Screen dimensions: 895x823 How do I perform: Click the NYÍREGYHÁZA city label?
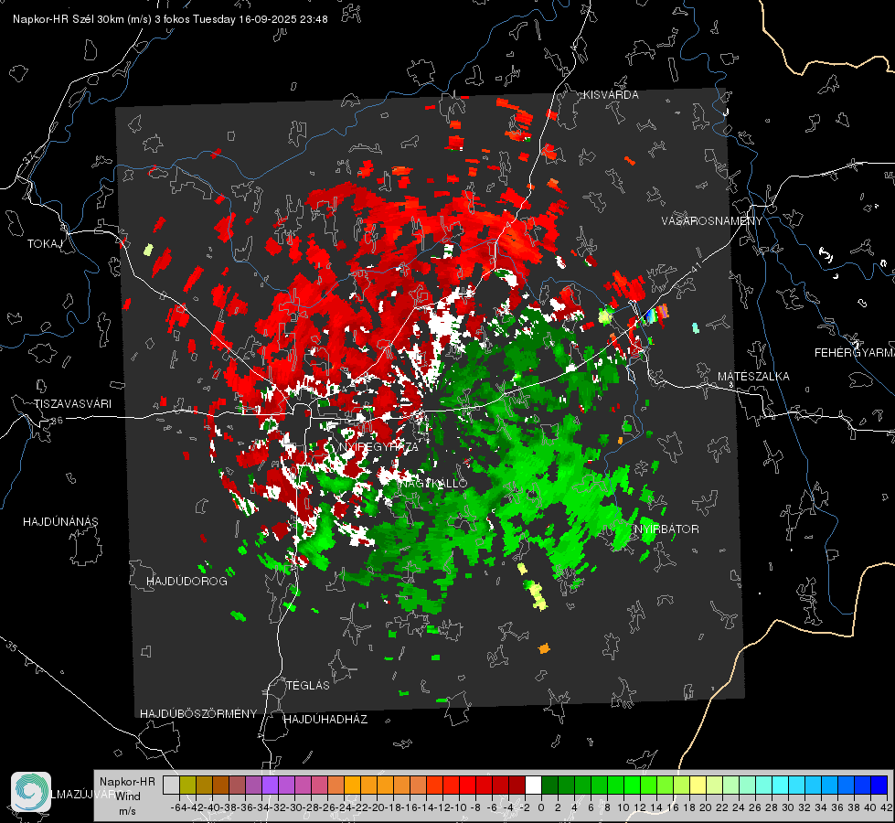(378, 446)
